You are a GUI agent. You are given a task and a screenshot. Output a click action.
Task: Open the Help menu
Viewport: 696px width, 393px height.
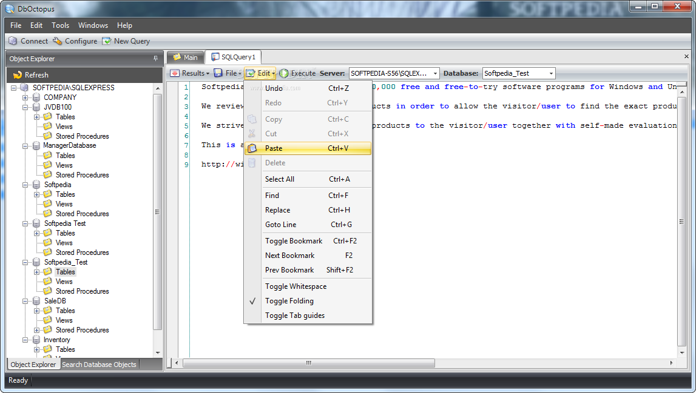124,25
